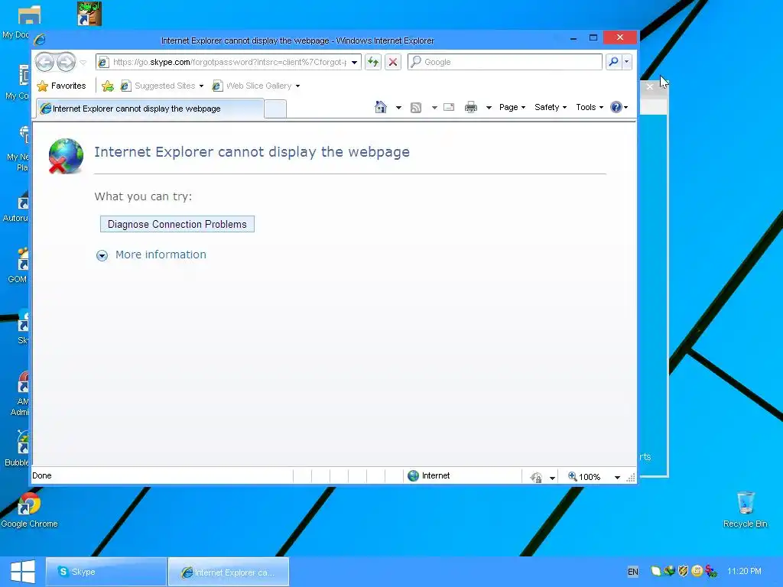The height and width of the screenshot is (587, 783).
Task: Go forward with the Forward arrow button
Action: pyautogui.click(x=66, y=63)
